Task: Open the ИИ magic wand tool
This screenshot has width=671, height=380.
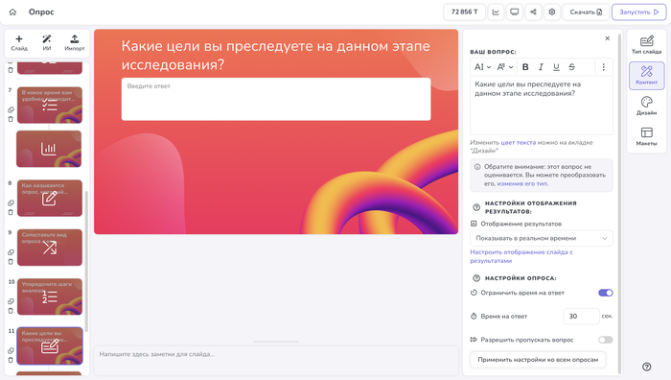Action: pyautogui.click(x=47, y=43)
